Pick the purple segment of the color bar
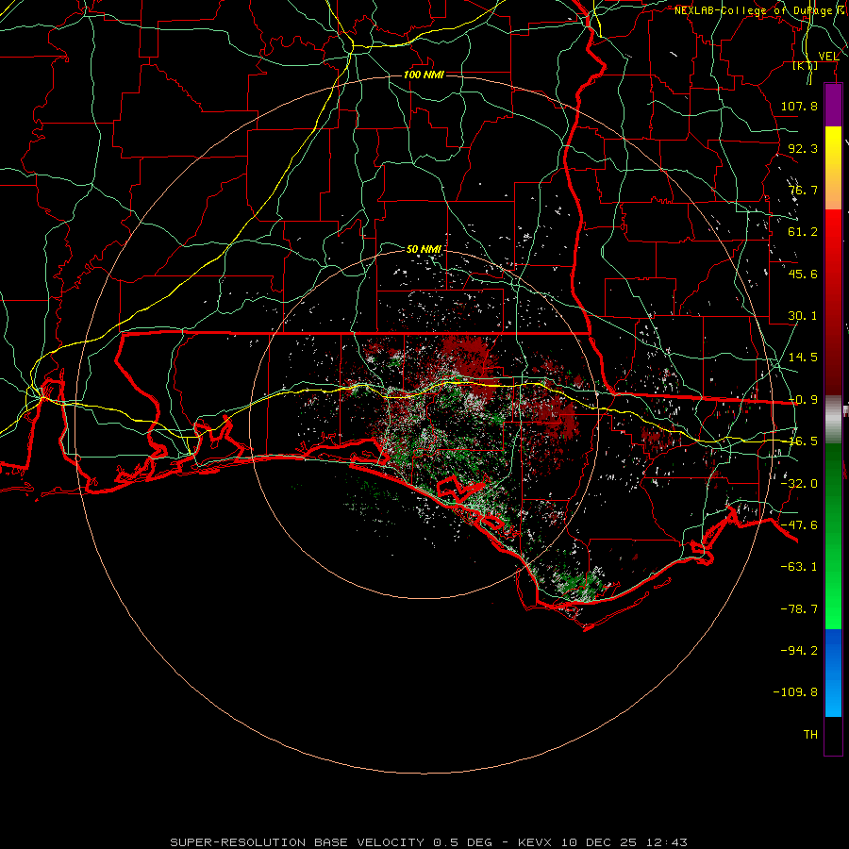 [x=833, y=105]
